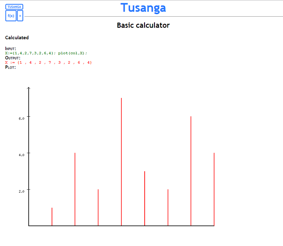283x246 pixels.
Task: Click the 6.0 y-axis tick label
Action: 22,118
